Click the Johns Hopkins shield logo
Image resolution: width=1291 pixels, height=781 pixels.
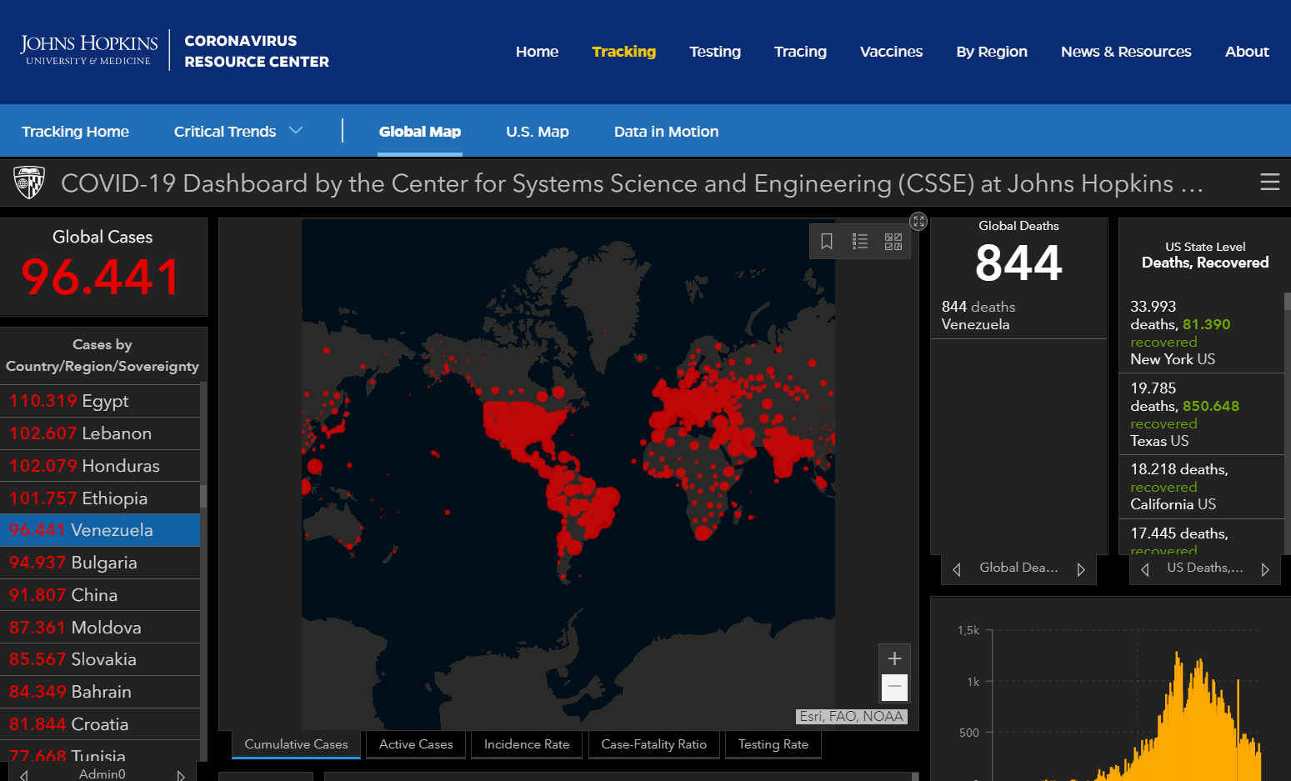point(29,182)
